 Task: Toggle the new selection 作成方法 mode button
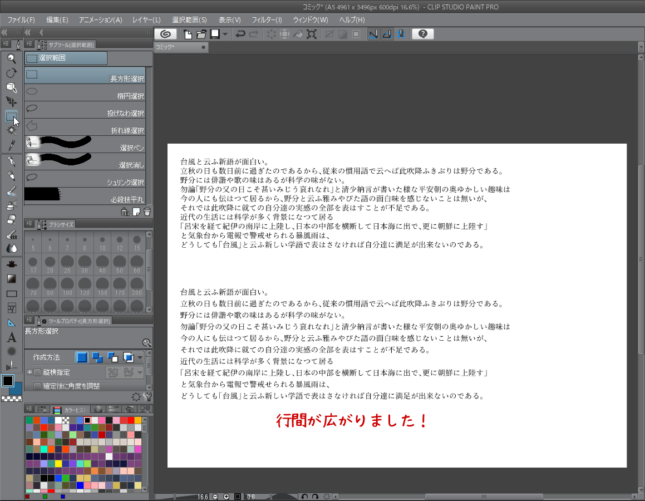tap(82, 357)
